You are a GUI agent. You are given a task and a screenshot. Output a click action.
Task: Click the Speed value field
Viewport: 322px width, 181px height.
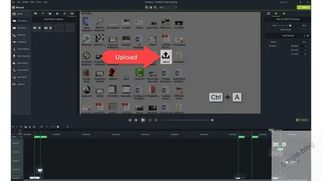pos(303,42)
